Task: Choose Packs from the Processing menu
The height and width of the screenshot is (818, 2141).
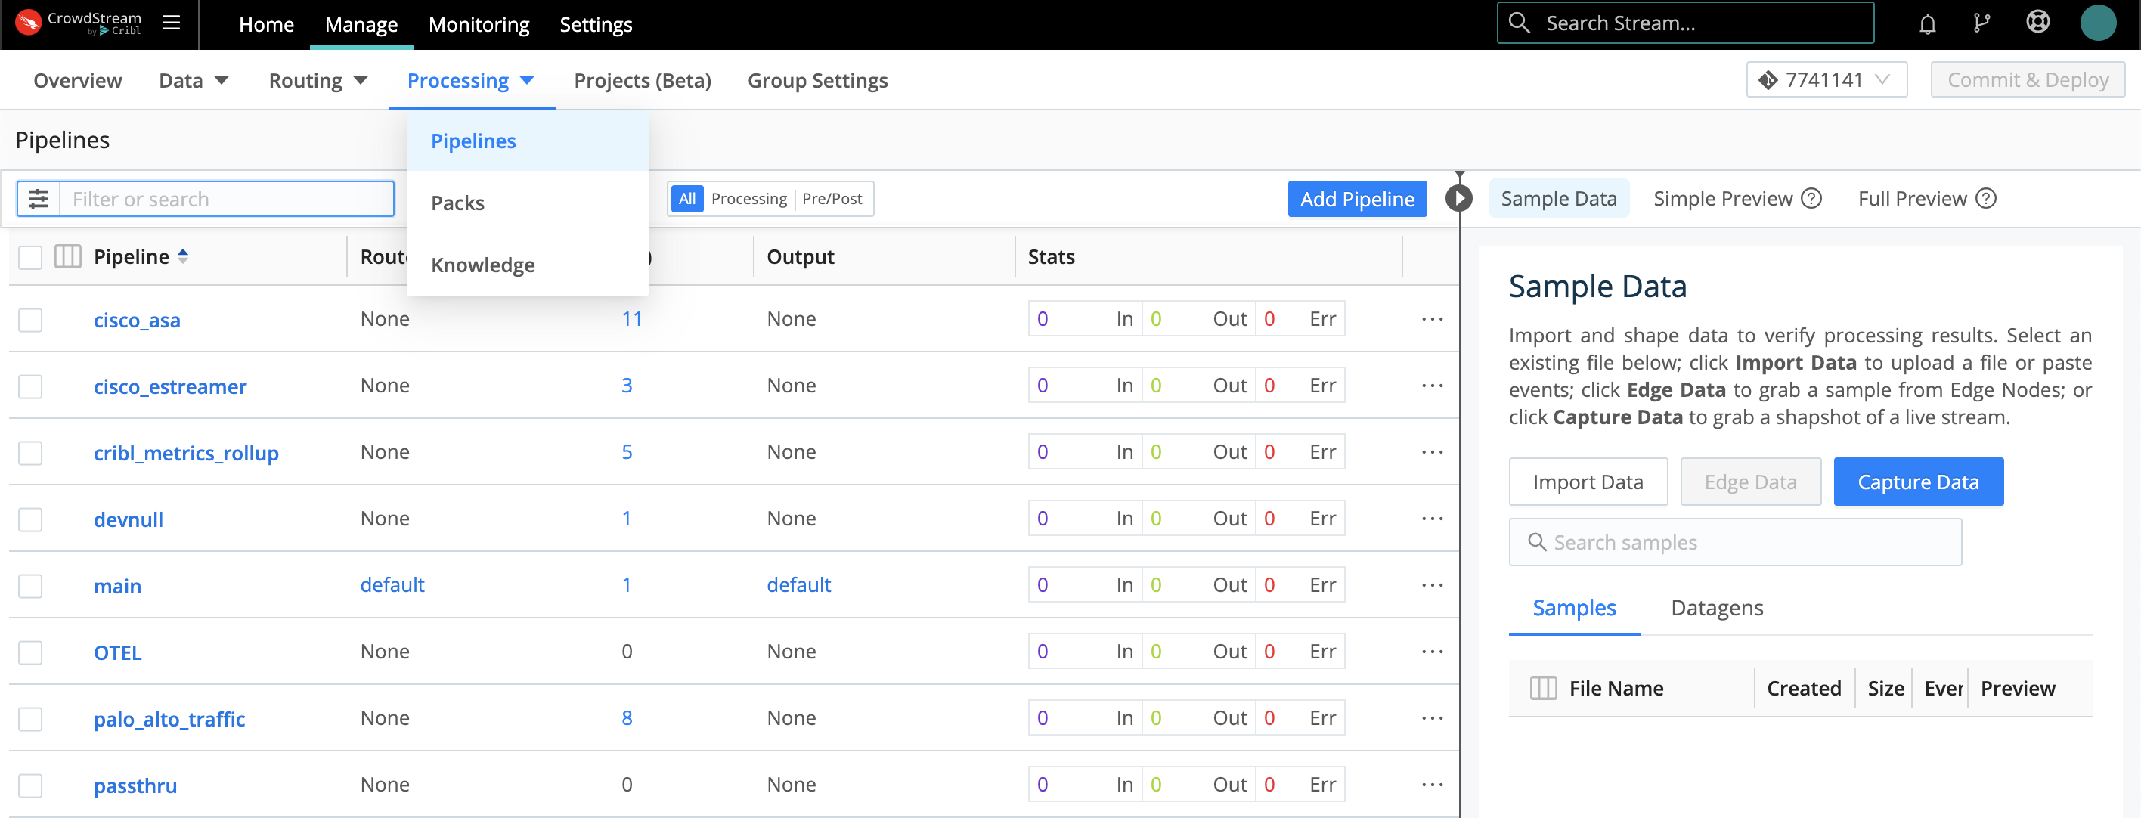Action: [458, 203]
